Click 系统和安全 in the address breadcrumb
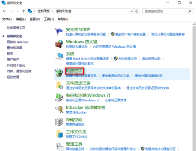This screenshot has height=151, width=196. 64,11
